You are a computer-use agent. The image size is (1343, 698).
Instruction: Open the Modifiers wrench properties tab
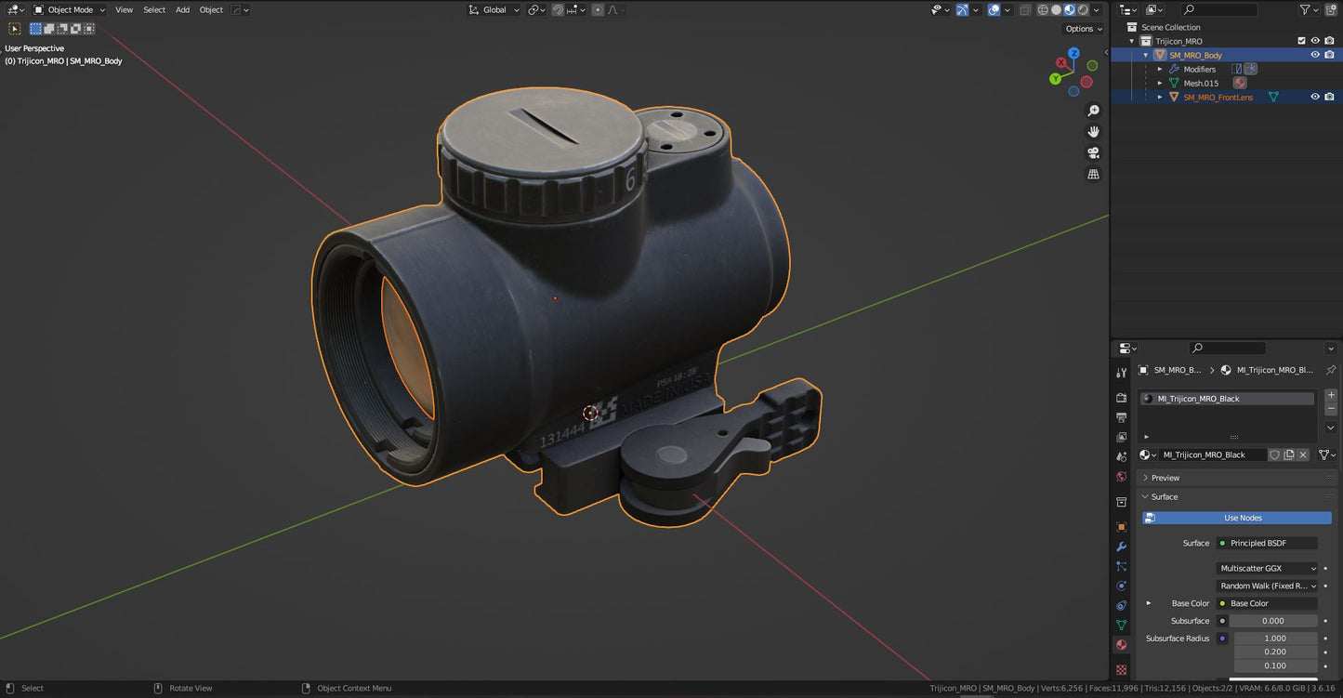coord(1122,547)
